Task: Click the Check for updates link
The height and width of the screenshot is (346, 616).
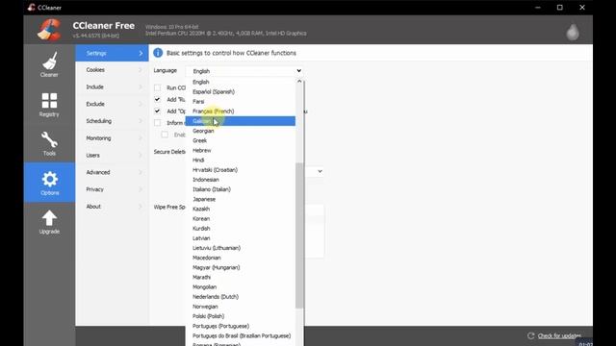Action: [559, 335]
